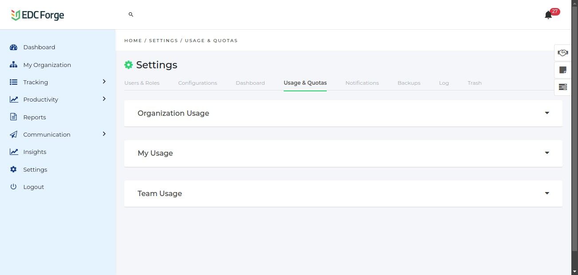Click the notification bell icon

[x=548, y=15]
